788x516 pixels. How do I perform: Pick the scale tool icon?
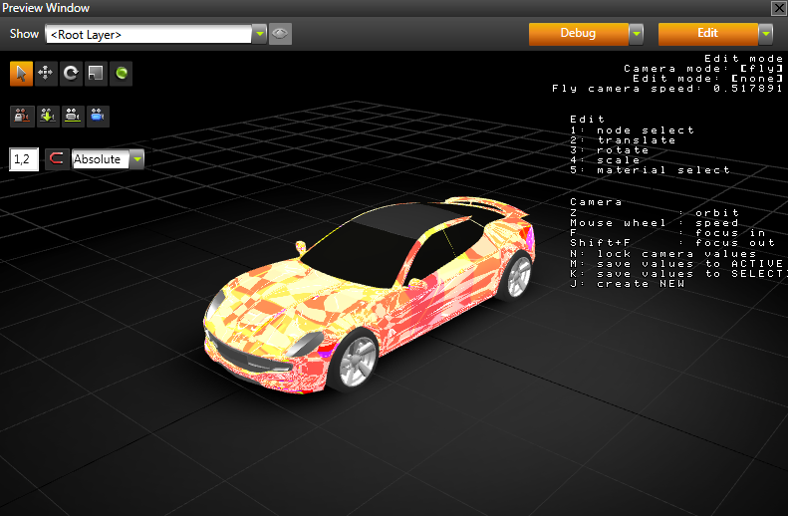(96, 73)
